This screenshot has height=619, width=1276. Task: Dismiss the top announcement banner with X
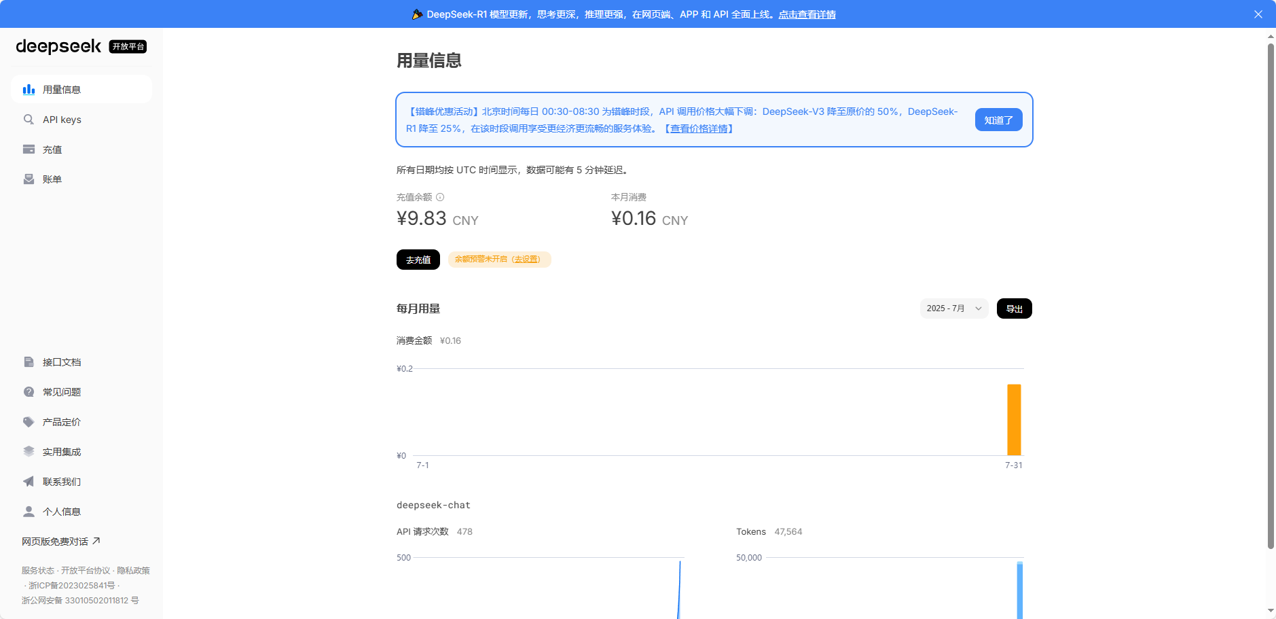coord(1258,14)
